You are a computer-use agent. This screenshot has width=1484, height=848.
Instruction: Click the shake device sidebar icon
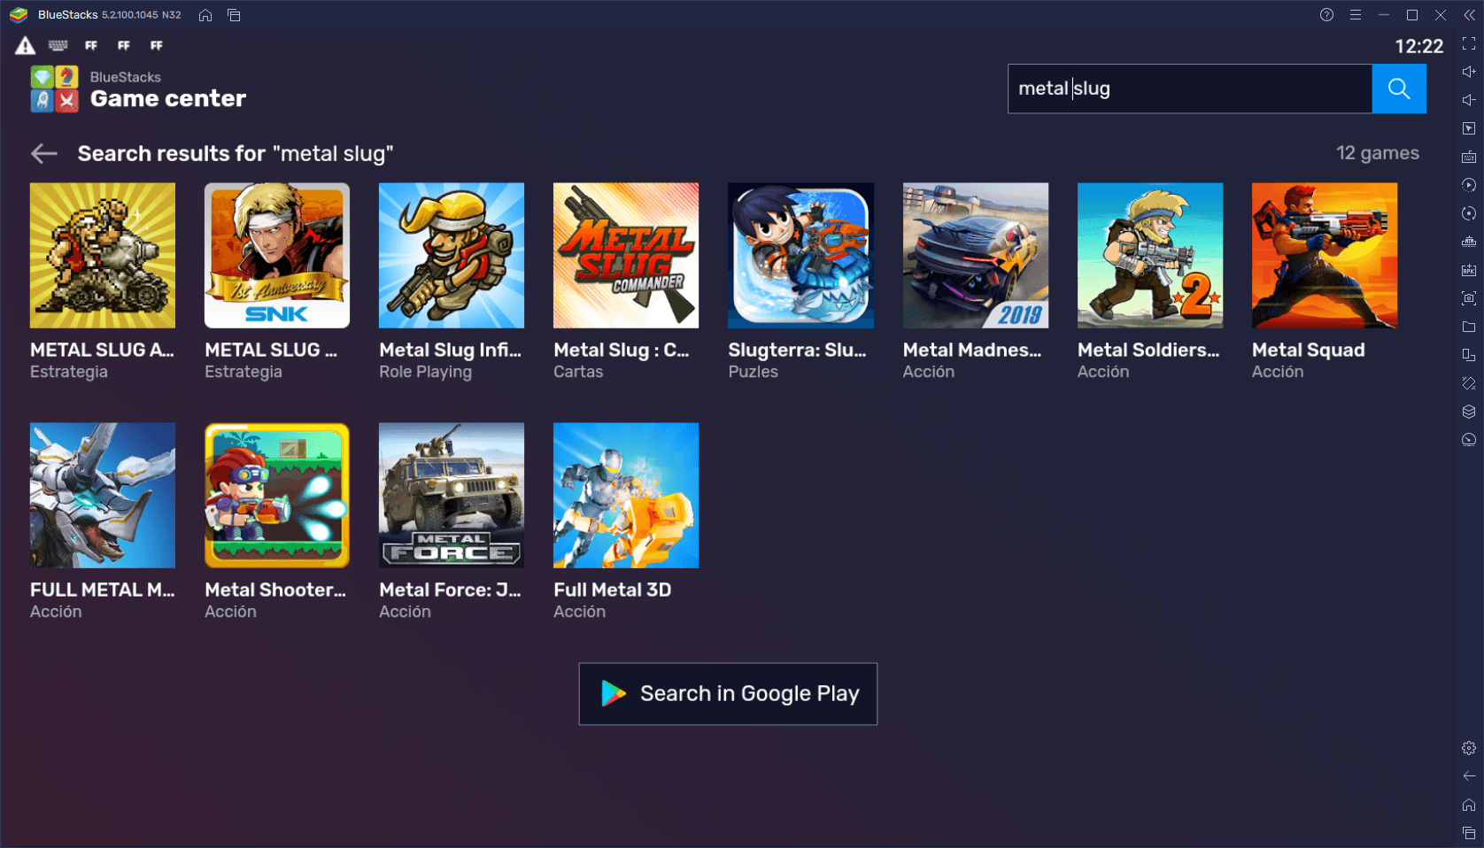(1469, 383)
